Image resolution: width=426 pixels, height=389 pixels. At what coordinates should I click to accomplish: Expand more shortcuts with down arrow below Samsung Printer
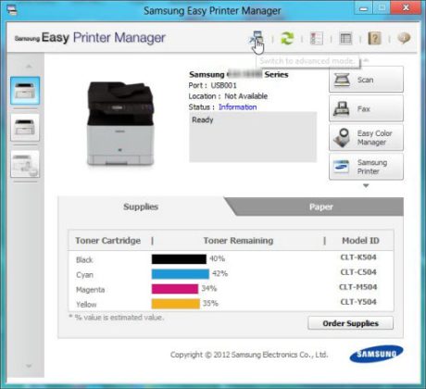tap(366, 185)
